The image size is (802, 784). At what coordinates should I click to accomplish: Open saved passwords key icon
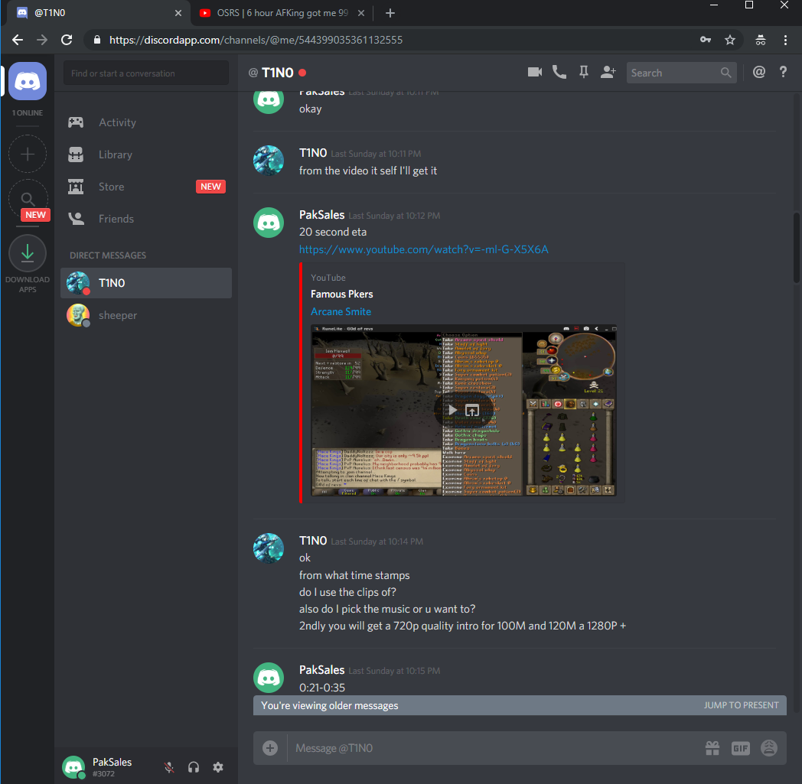(x=706, y=40)
